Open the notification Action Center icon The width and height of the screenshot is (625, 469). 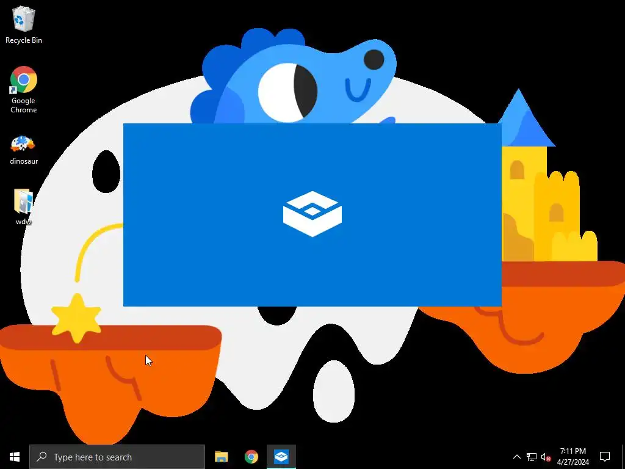pos(605,457)
